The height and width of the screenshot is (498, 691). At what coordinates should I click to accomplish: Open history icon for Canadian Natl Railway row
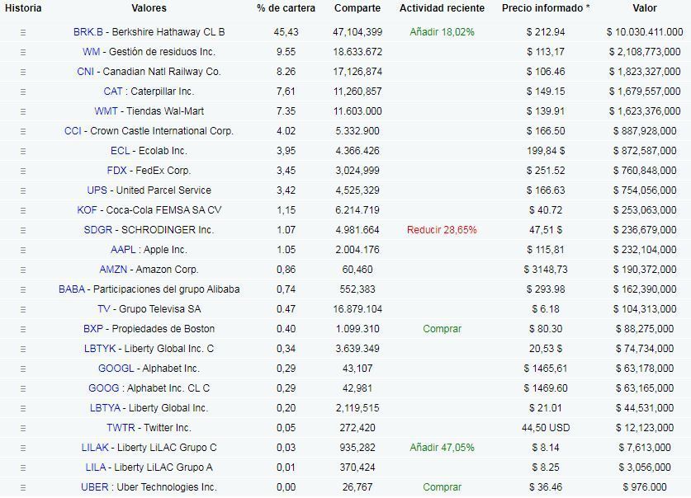click(x=23, y=73)
